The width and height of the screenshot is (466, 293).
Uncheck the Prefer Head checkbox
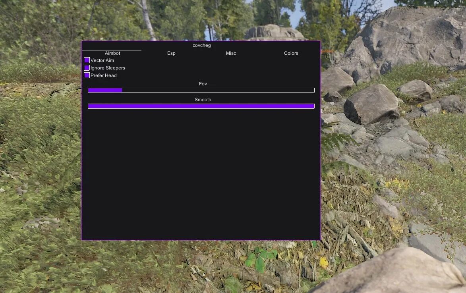tap(87, 75)
